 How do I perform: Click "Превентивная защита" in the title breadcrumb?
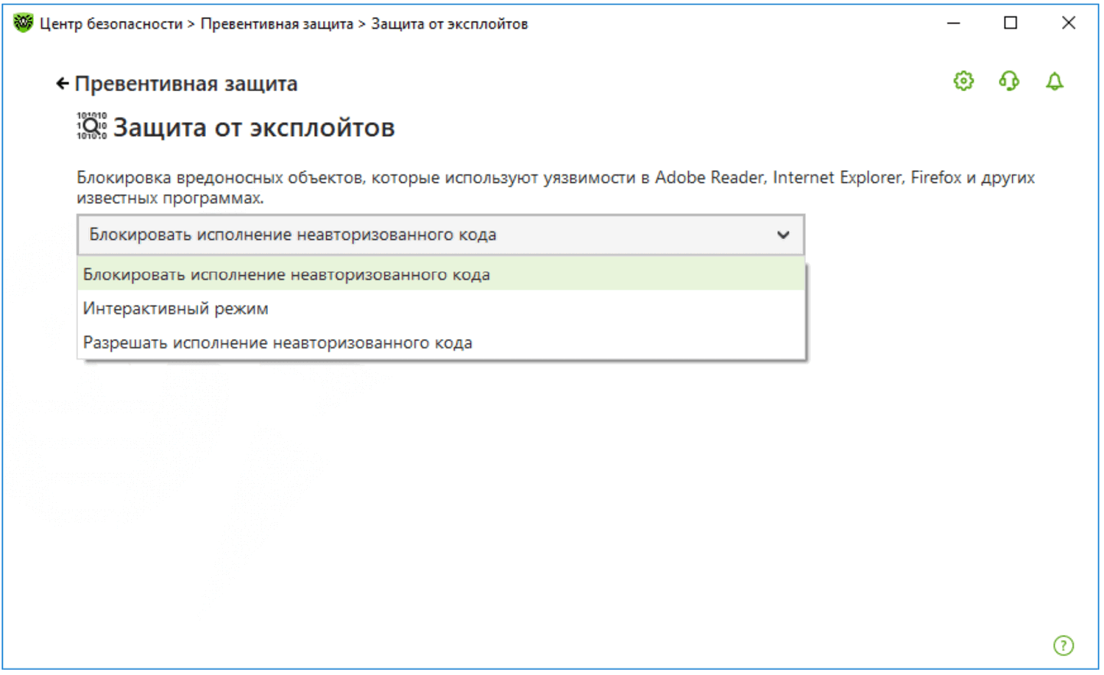pos(277,24)
